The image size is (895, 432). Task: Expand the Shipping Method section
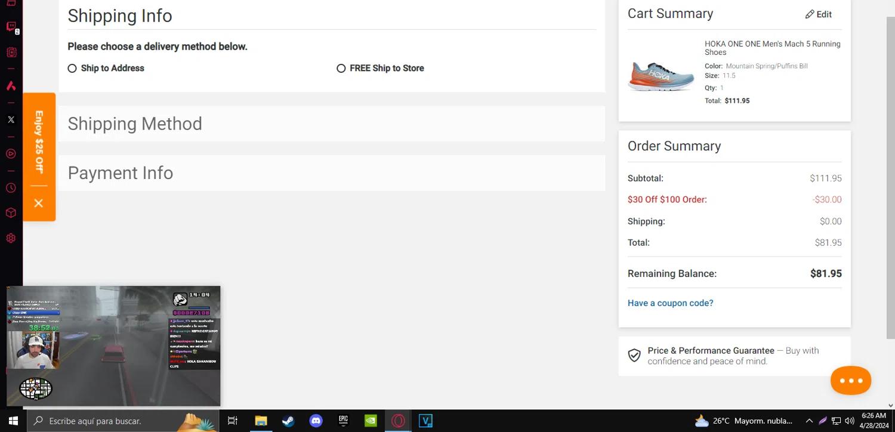(135, 124)
